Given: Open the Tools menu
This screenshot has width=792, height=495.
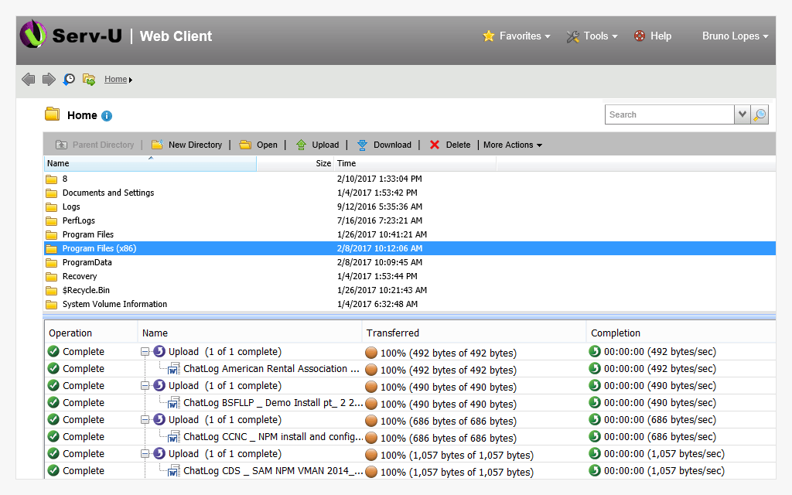Looking at the screenshot, I should 592,36.
